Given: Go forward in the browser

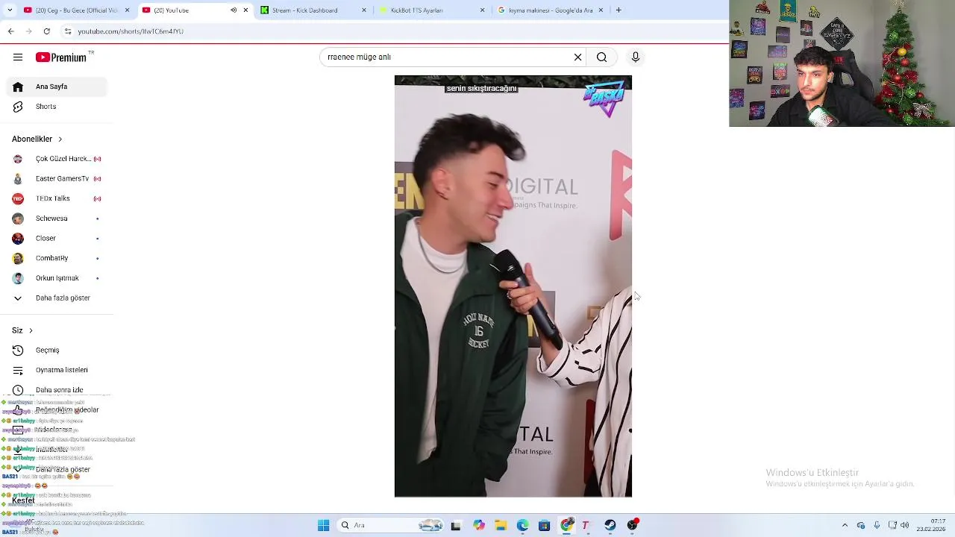Looking at the screenshot, I should tap(28, 31).
